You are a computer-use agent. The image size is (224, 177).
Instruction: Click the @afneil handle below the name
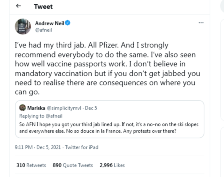tap(43, 30)
